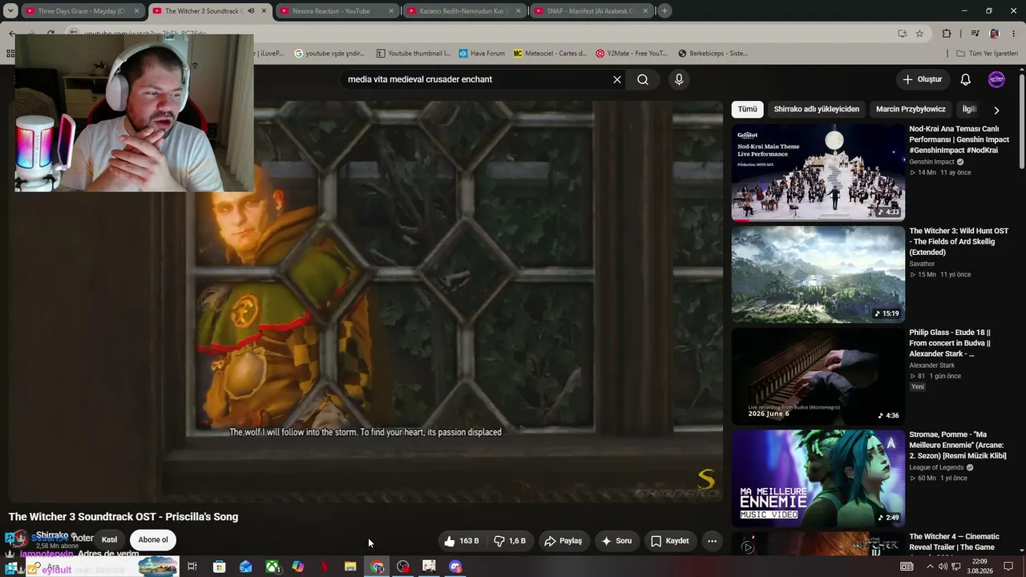Show more filter chips with the arrow

pyautogui.click(x=996, y=110)
